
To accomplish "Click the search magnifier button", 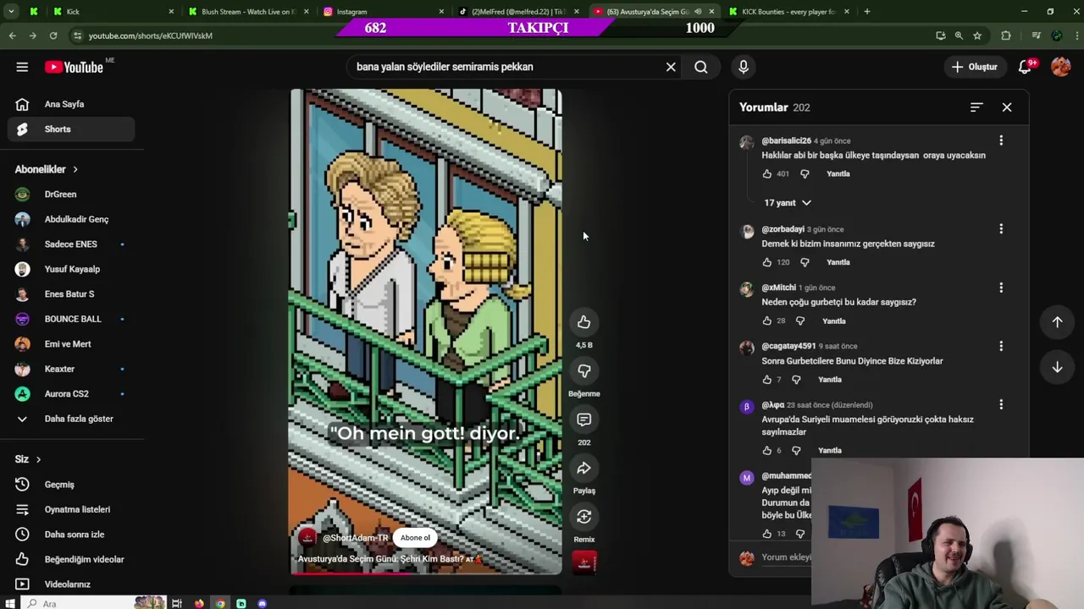I will click(x=701, y=67).
